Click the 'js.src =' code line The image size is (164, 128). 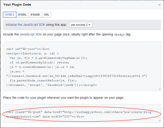click(17, 72)
